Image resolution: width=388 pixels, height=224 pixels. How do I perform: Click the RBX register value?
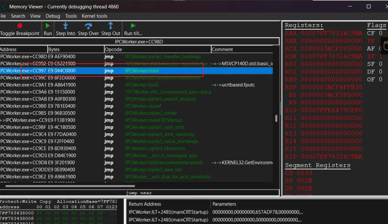pos(331,41)
